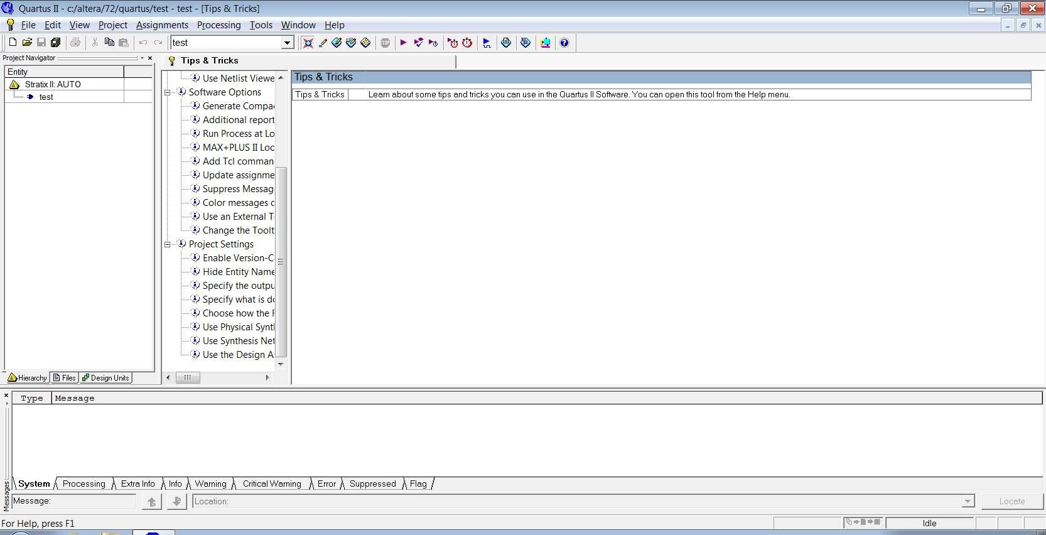Open the Location dropdown in Messages
Screen dimensions: 1046x535
pos(968,501)
